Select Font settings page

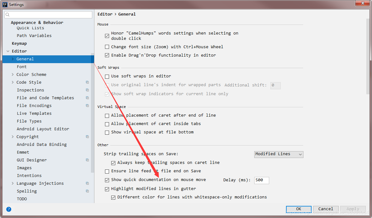pyautogui.click(x=21, y=67)
